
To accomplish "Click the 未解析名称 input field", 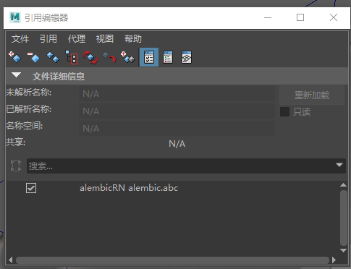I will pyautogui.click(x=177, y=94).
